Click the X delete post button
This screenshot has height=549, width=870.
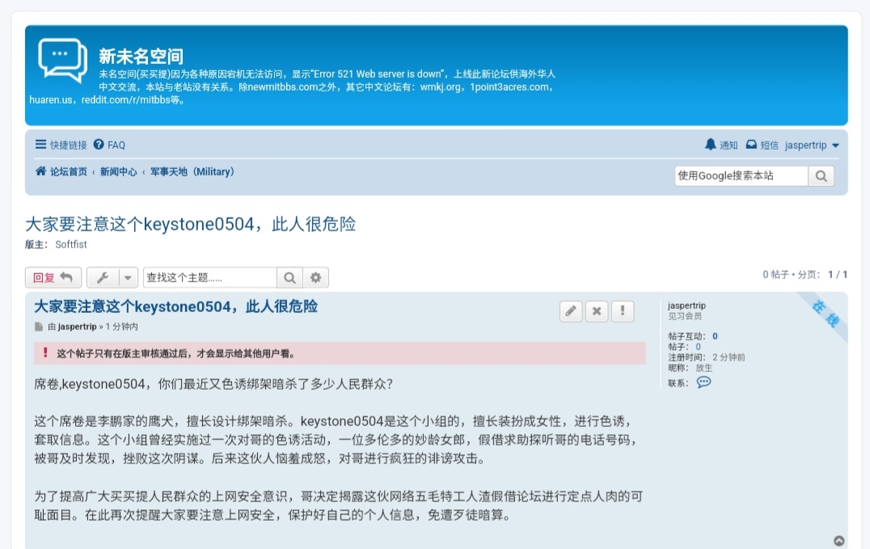(x=597, y=311)
